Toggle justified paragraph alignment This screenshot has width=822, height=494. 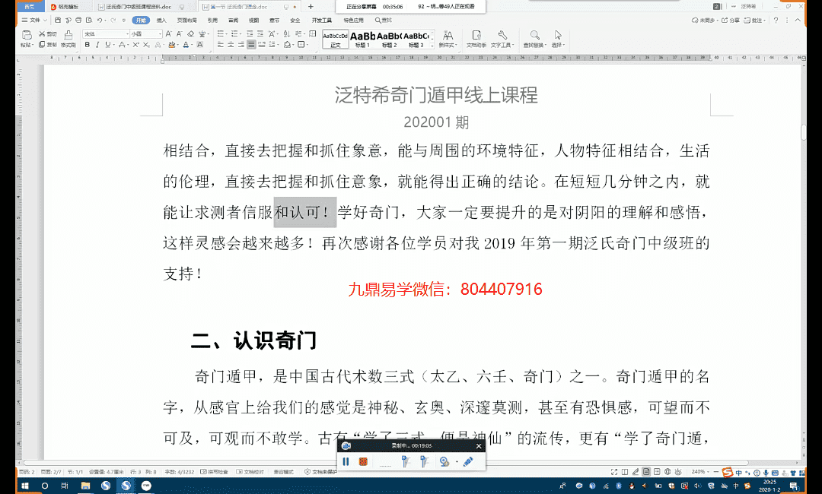coord(251,45)
